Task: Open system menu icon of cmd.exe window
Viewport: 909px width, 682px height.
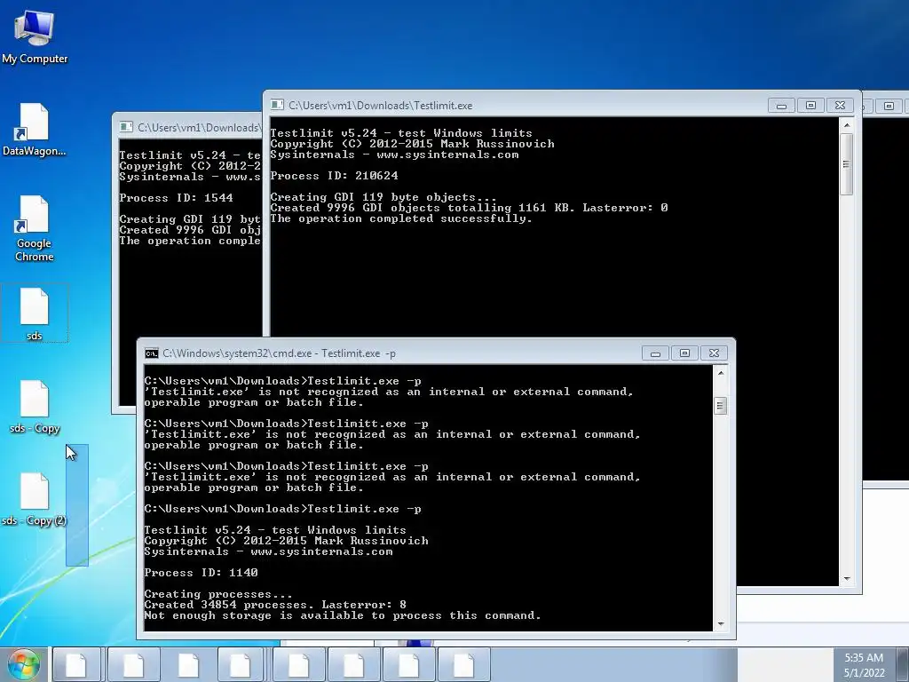Action: click(x=151, y=353)
